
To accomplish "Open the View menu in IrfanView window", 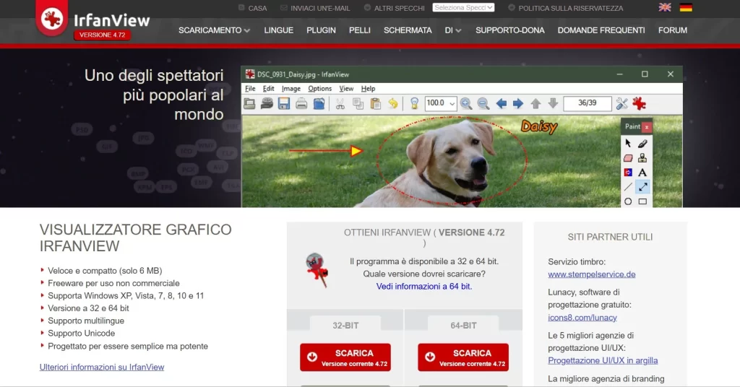I will point(346,89).
